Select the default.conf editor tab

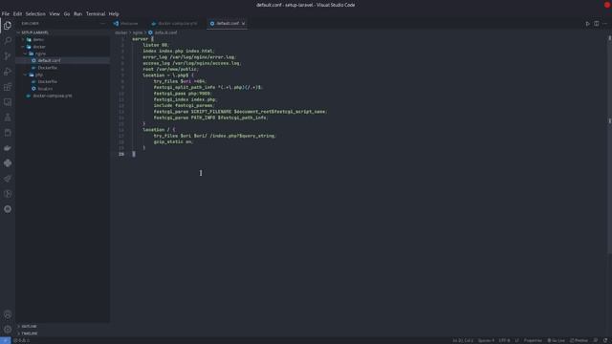pos(228,23)
